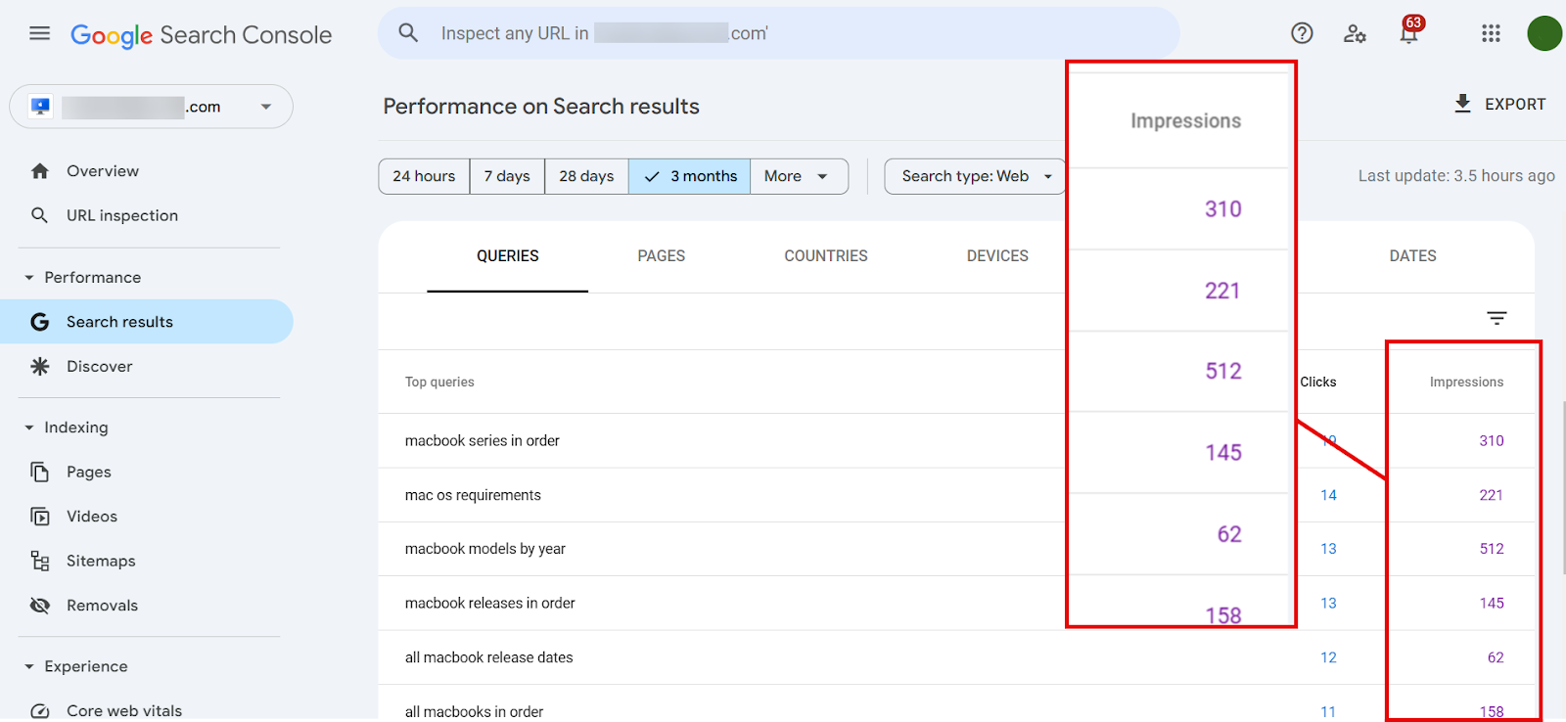
Task: Open Search results in the sidebar
Action: click(x=147, y=322)
